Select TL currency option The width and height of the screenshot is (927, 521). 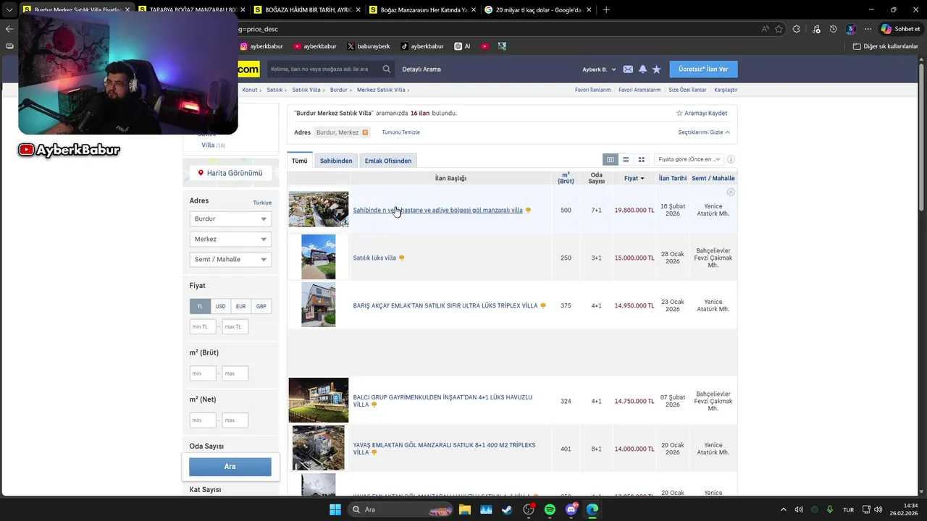200,306
